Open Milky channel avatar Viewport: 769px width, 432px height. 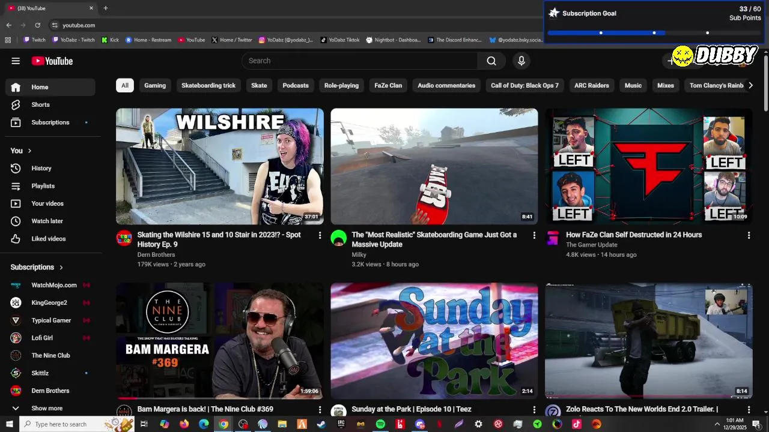339,238
